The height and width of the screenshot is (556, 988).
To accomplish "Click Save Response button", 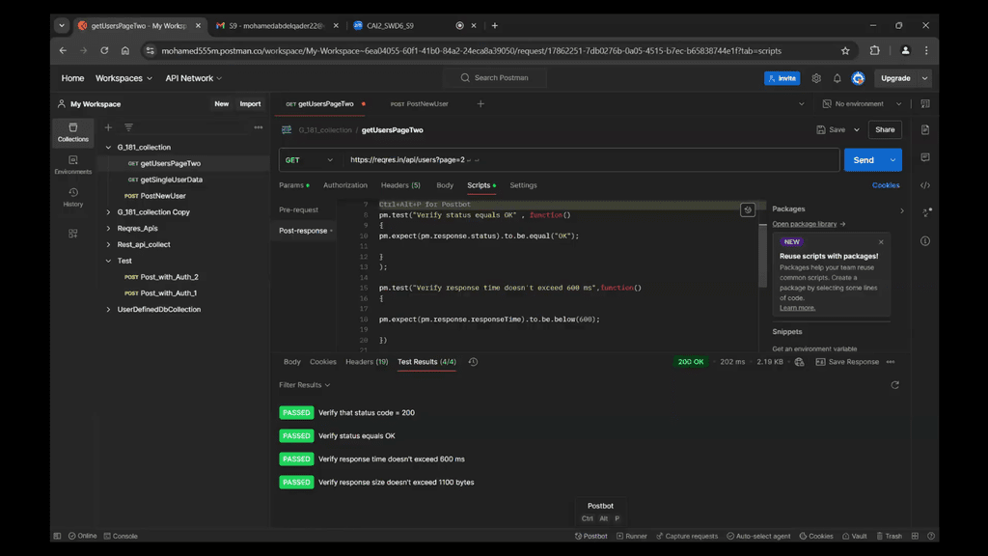I will click(847, 362).
